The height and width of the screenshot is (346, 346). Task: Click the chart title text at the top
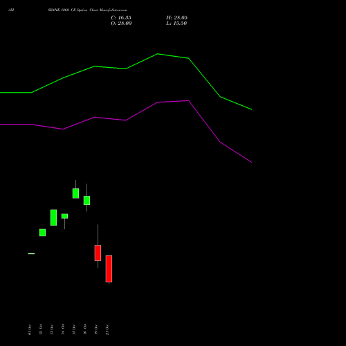[x=87, y=10]
